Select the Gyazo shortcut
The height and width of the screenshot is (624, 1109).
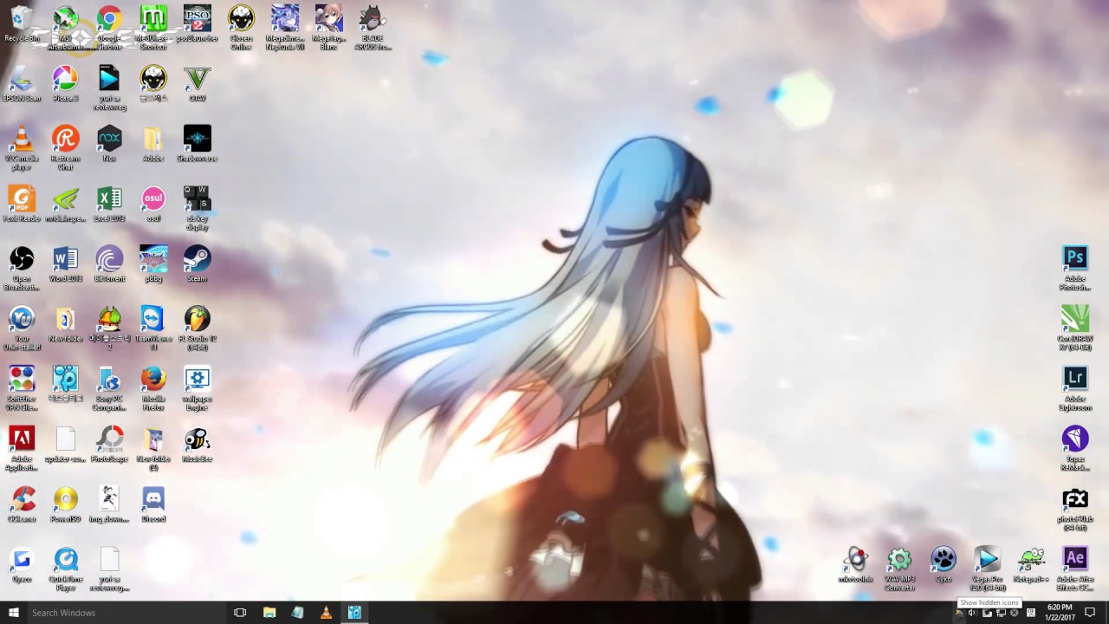click(x=22, y=564)
